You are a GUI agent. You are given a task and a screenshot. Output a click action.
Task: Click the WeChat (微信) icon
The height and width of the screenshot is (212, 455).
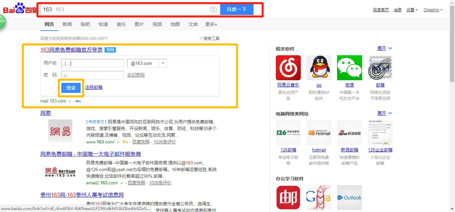point(349,67)
